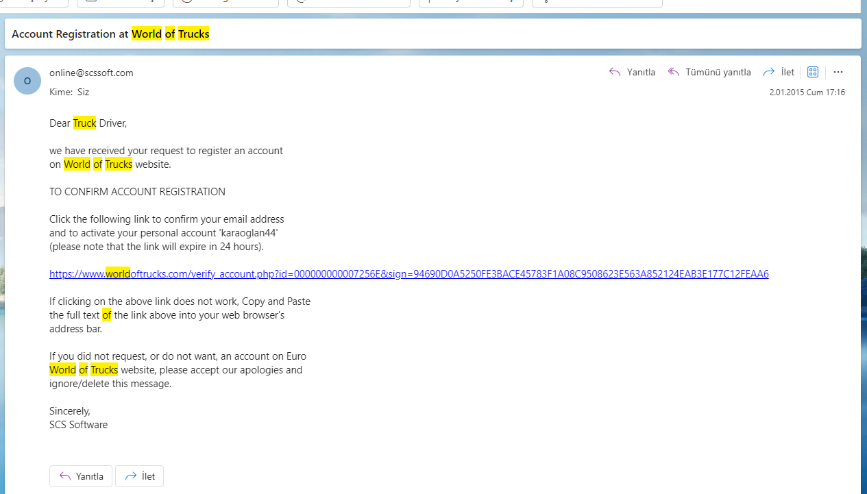Click the line '(please note that the link will expire in 24 hours).'
The width and height of the screenshot is (867, 494).
[x=156, y=247]
